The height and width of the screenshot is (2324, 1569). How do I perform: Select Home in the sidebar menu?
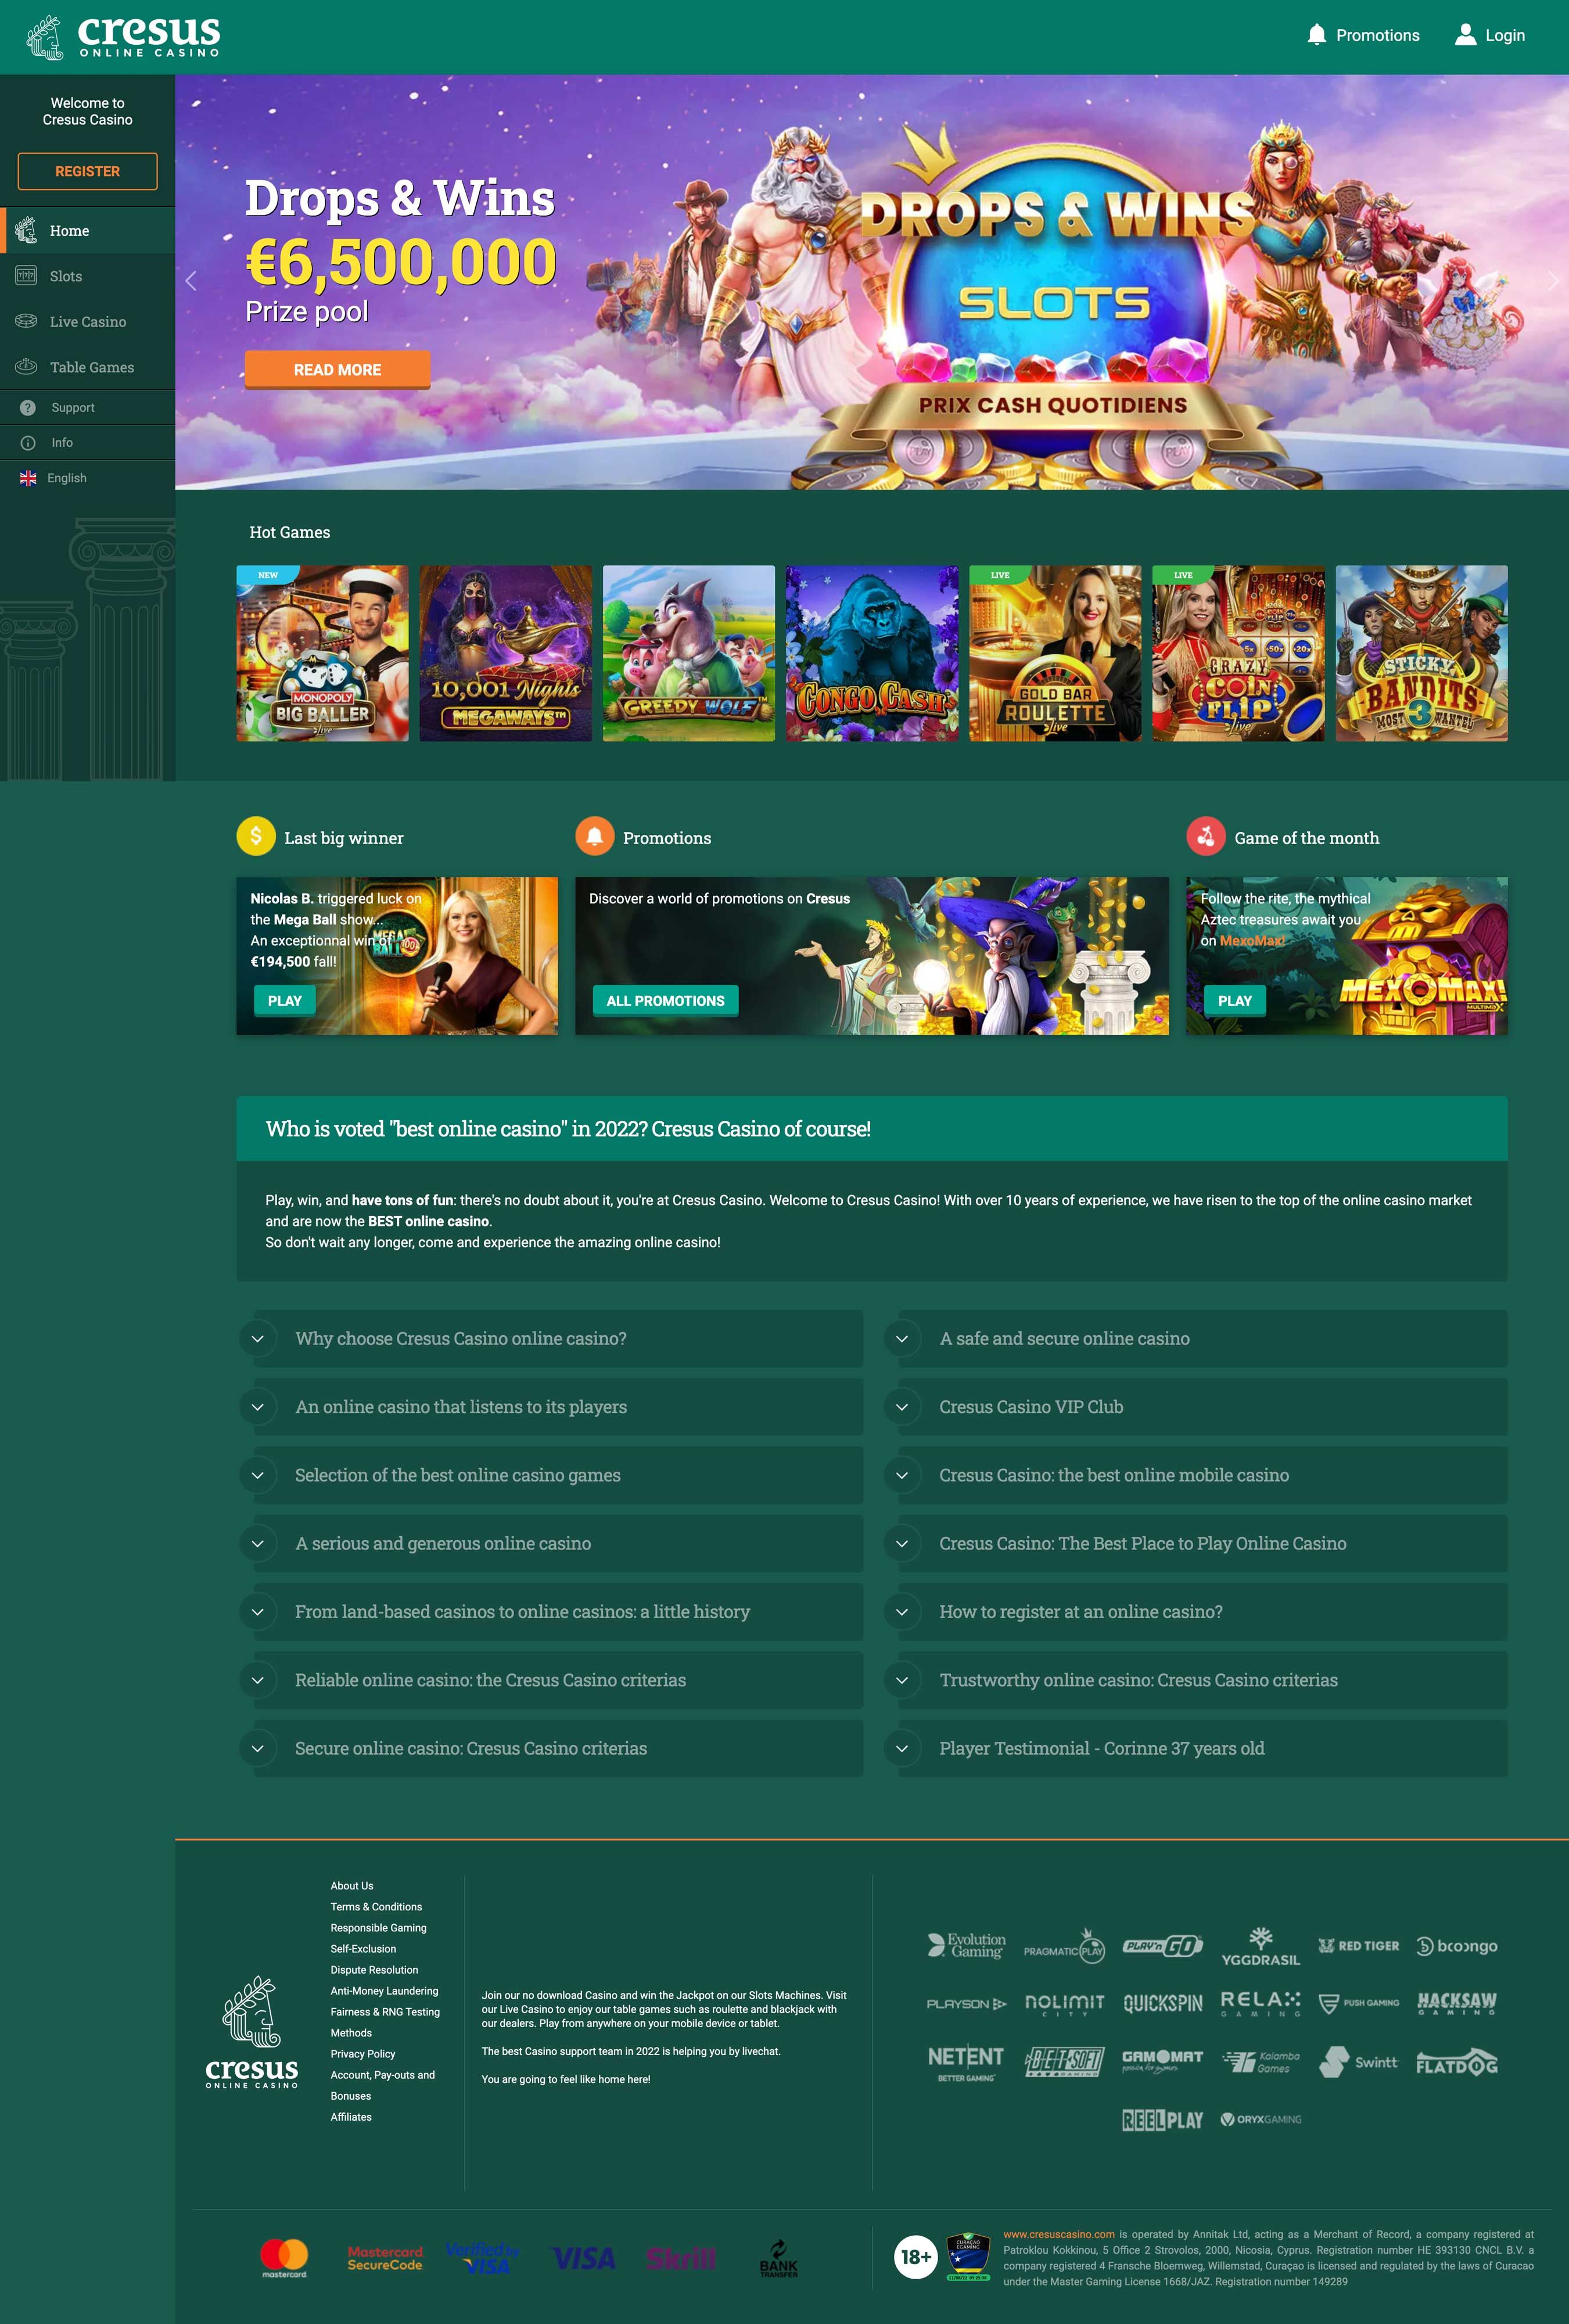pos(69,231)
